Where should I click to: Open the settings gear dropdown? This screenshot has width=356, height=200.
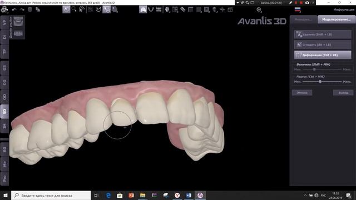click(x=259, y=9)
